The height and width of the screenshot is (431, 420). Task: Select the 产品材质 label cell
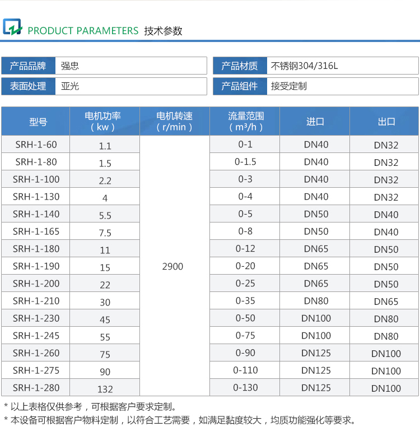click(240, 66)
